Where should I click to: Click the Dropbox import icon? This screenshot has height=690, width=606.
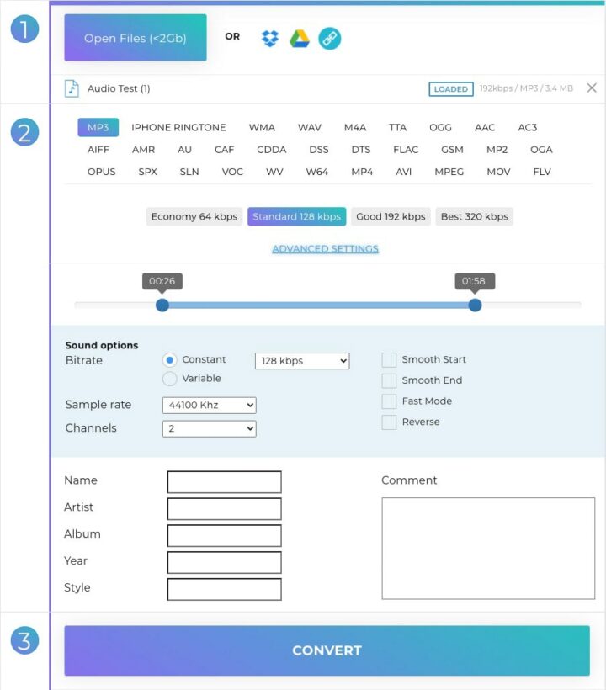click(x=269, y=38)
